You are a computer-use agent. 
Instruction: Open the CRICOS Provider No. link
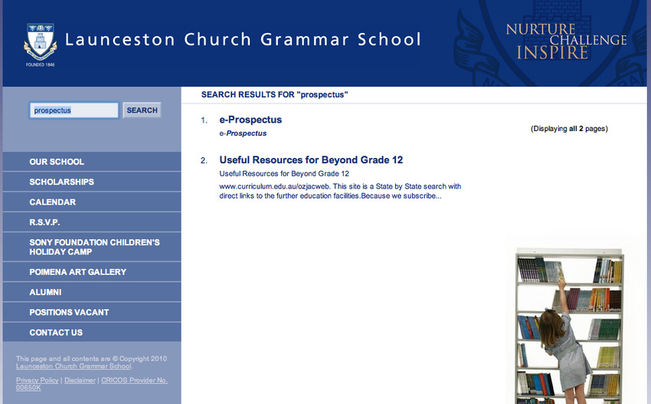(92, 383)
